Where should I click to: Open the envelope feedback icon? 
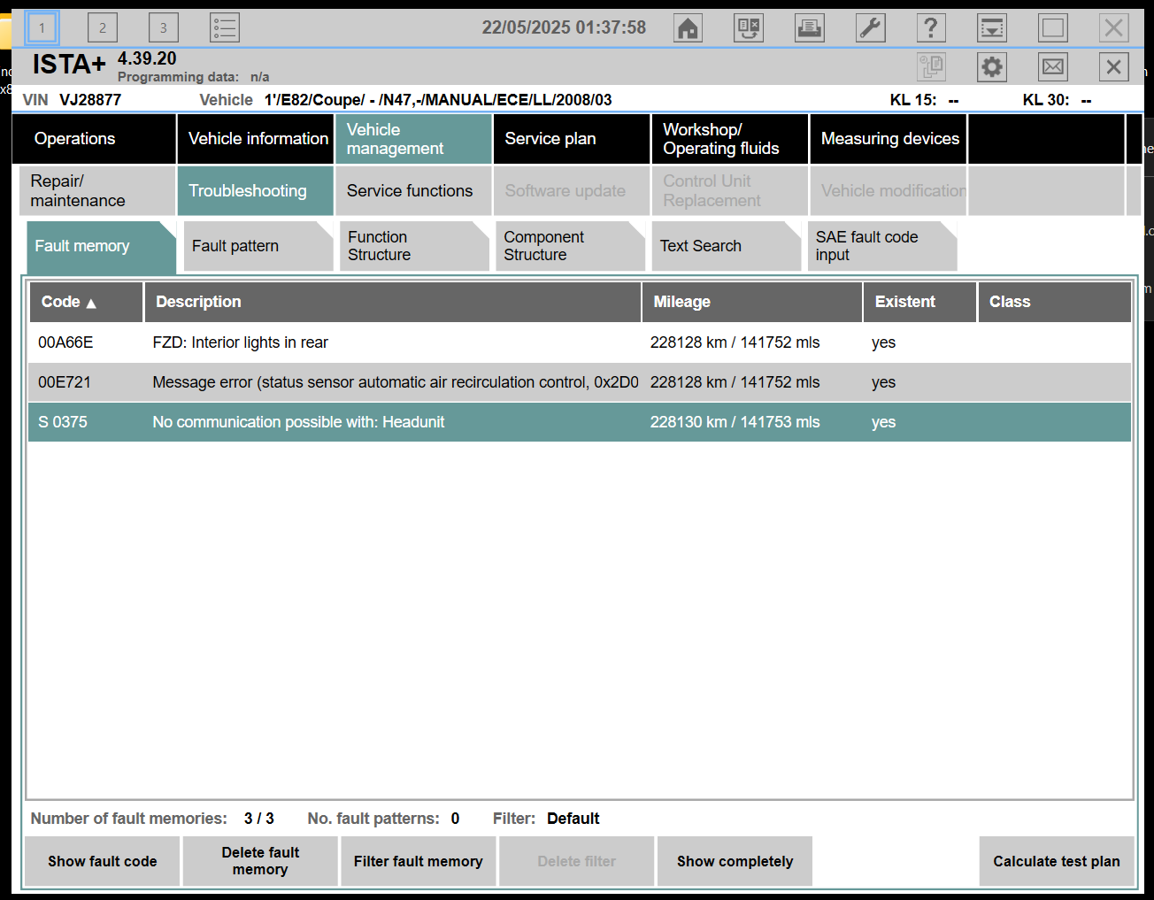(x=1053, y=67)
